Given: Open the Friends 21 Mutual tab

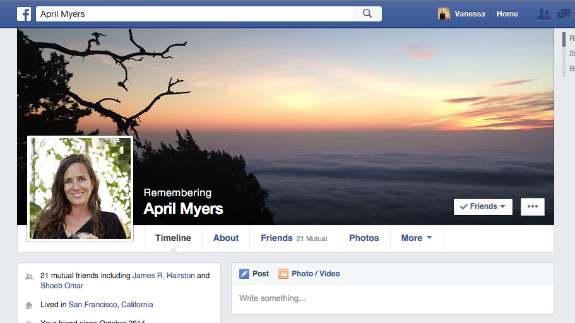Looking at the screenshot, I should (x=293, y=238).
